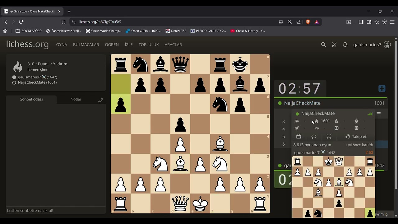Switch to Sohbet odası tab
Screen dimensions: 398x224
click(31, 99)
